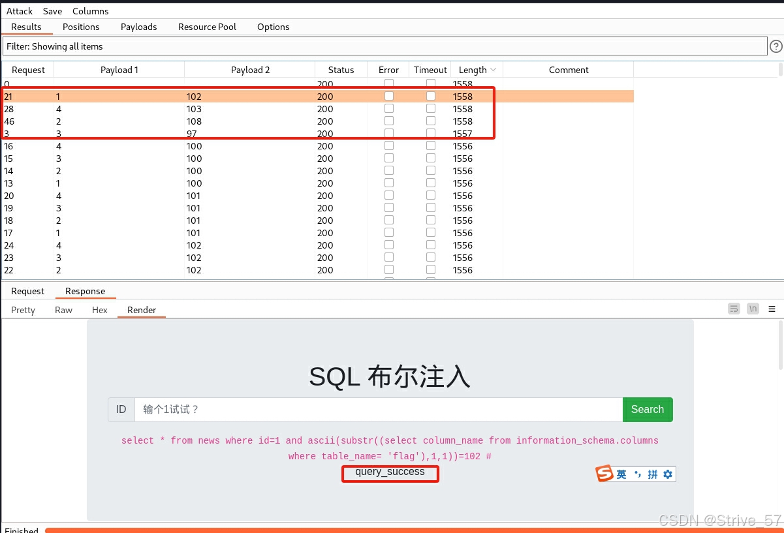The height and width of the screenshot is (533, 784).
Task: Select the Hex view tab
Action: 99,310
